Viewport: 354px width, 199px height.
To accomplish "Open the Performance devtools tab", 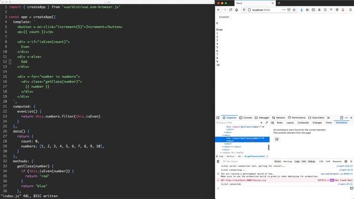I will (x=296, y=118).
